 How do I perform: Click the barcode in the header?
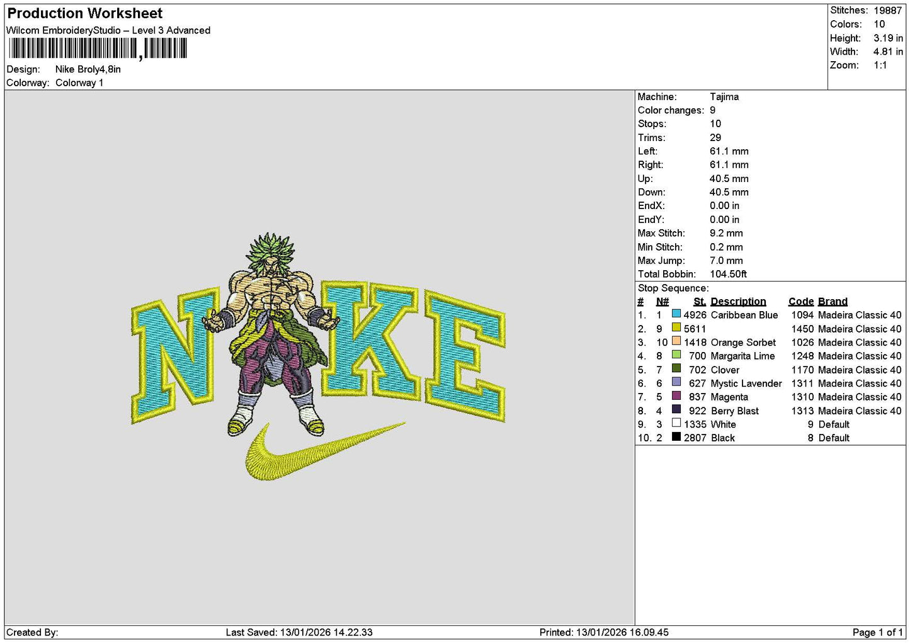pos(98,48)
